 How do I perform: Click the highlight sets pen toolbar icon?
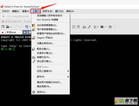pyautogui.click(x=89, y=27)
